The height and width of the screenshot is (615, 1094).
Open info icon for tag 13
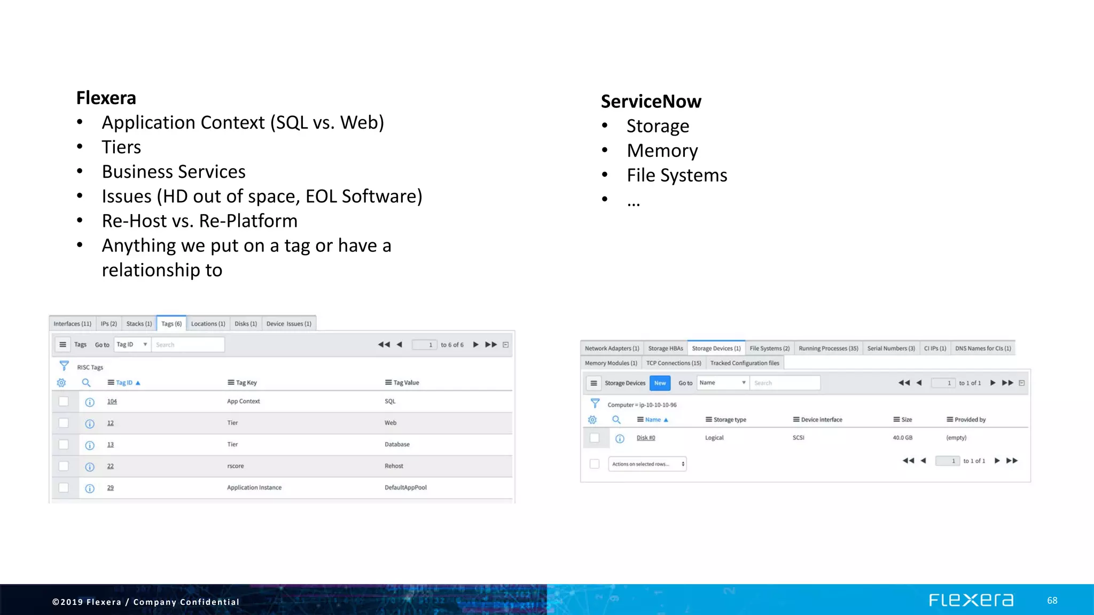pyautogui.click(x=90, y=445)
